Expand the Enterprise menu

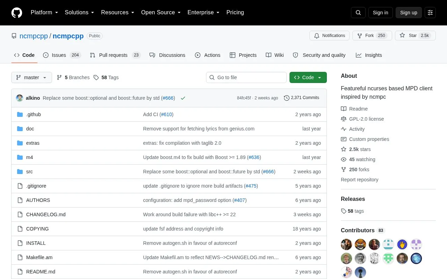pos(204,13)
